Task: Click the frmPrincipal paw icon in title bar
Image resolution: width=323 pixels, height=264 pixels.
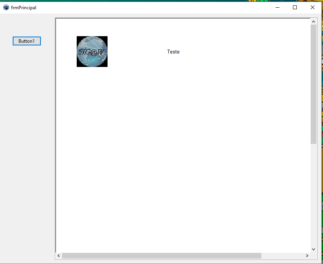Action: (6, 7)
